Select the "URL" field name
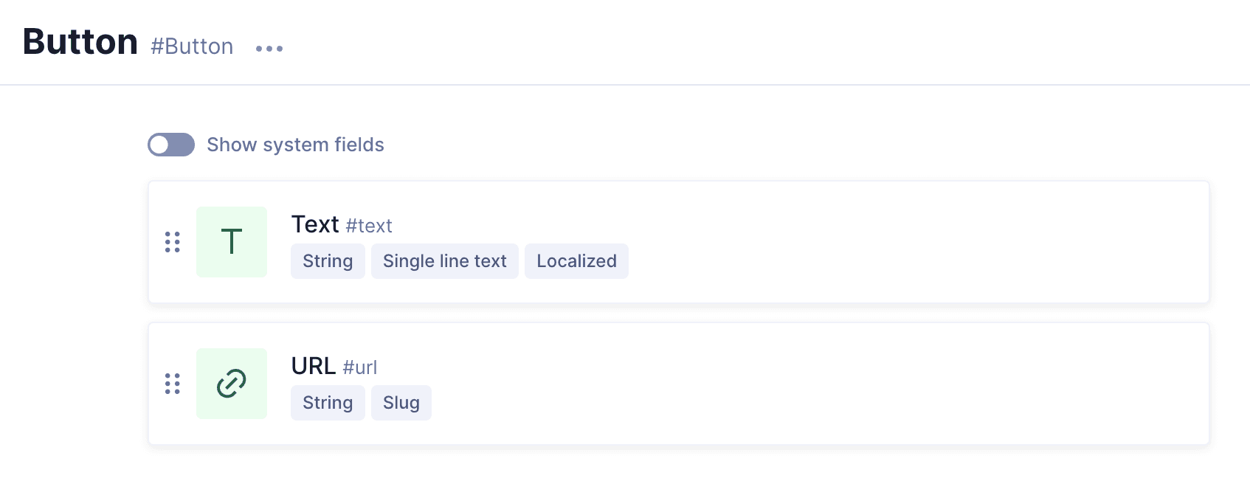1250x484 pixels. point(314,366)
